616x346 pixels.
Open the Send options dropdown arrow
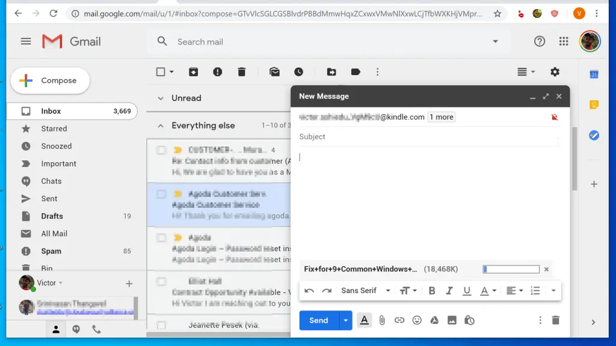[x=345, y=320]
